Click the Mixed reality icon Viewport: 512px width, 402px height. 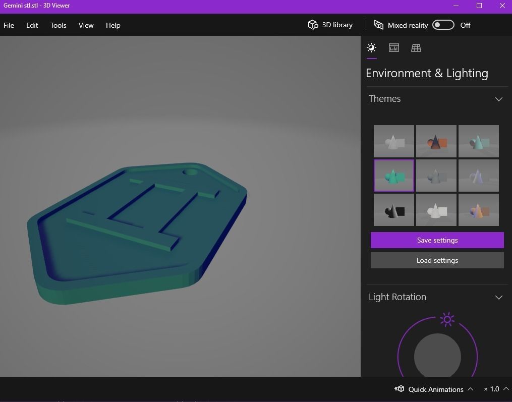point(379,25)
